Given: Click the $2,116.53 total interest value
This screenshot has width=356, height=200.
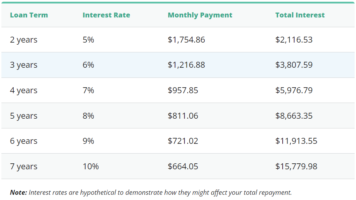Looking at the screenshot, I should click(x=294, y=40).
